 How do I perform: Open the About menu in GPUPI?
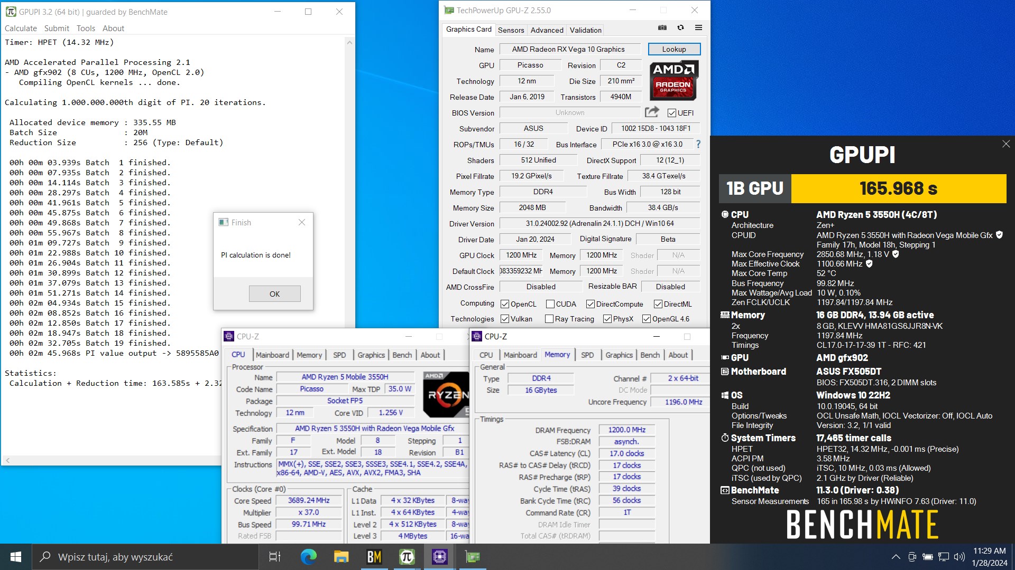113,28
